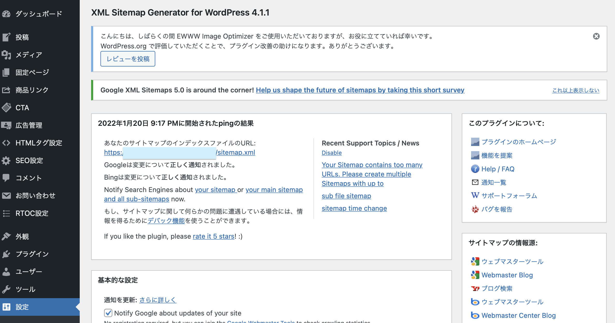Click Disable under Recent Support Topics
This screenshot has width=615, height=323.
tap(332, 153)
